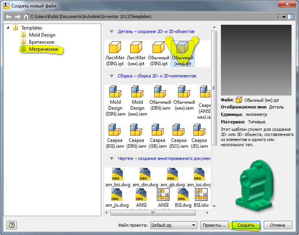The width and height of the screenshot is (299, 235).
Task: Close the Создать новый файл dialog
Action: pos(287,4)
